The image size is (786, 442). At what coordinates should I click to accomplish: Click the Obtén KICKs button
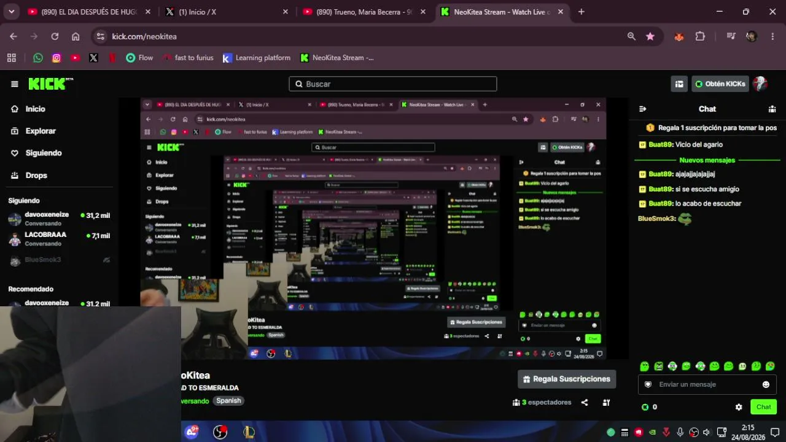[x=720, y=84]
